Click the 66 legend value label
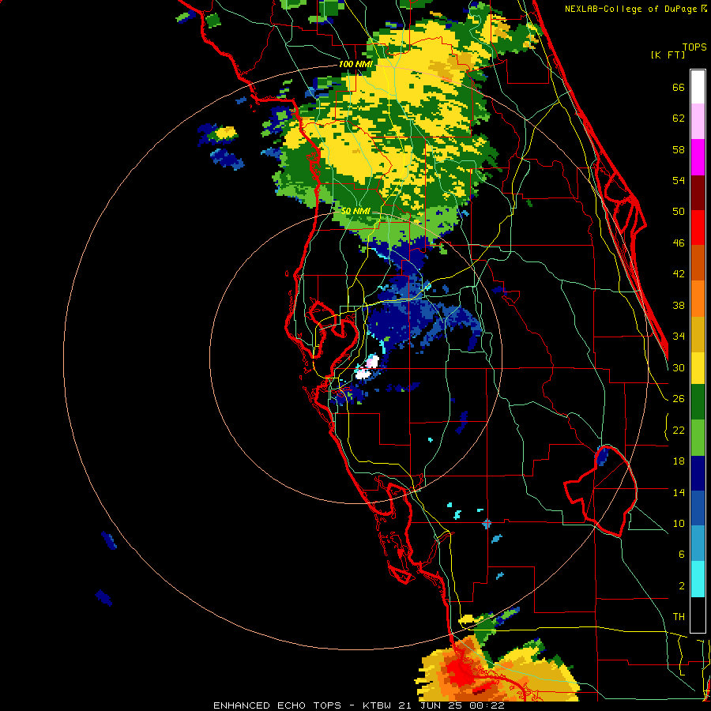Image resolution: width=711 pixels, height=711 pixels. (x=679, y=87)
